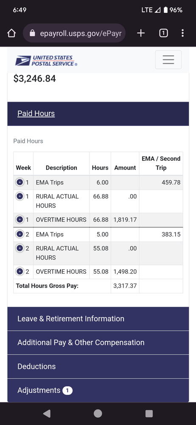Tap the browser home icon
Image resolution: width=196 pixels, height=425 pixels.
(x=11, y=33)
